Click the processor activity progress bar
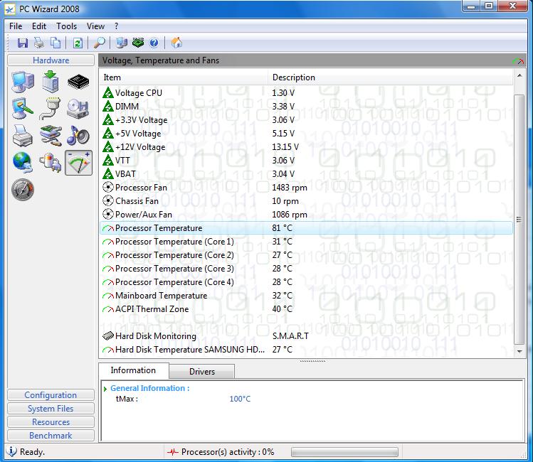This screenshot has width=533, height=462. click(x=344, y=452)
